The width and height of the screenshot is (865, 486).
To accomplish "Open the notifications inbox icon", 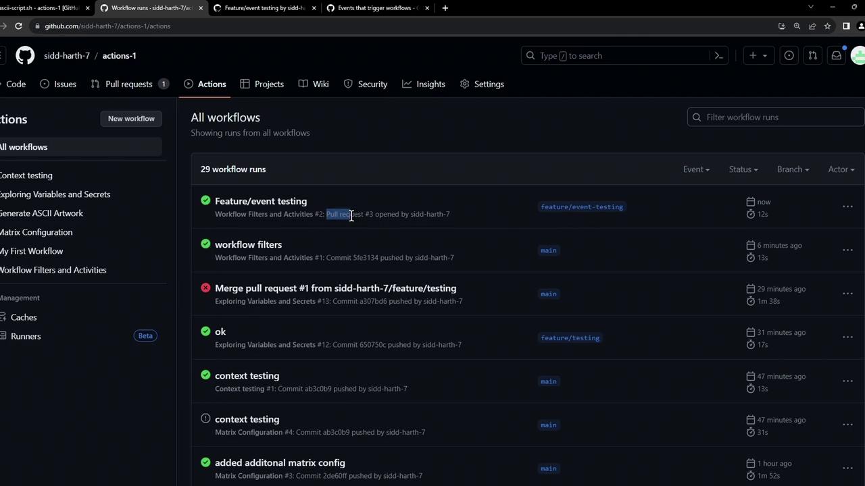I will (837, 55).
